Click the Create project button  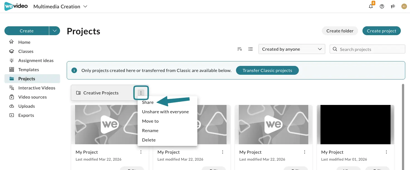click(381, 31)
